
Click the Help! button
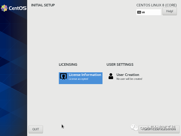pyautogui.click(x=170, y=11)
